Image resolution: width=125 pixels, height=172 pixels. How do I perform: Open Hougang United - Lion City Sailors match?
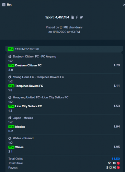click(x=41, y=97)
